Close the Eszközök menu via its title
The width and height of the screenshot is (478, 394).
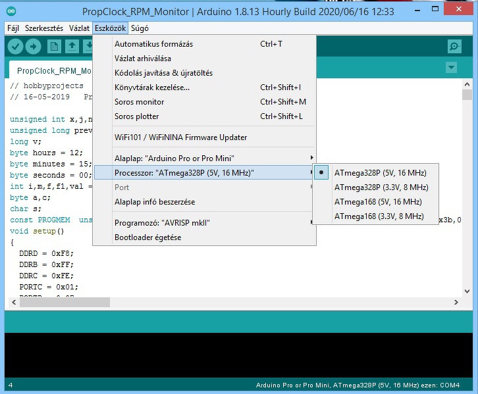(110, 28)
